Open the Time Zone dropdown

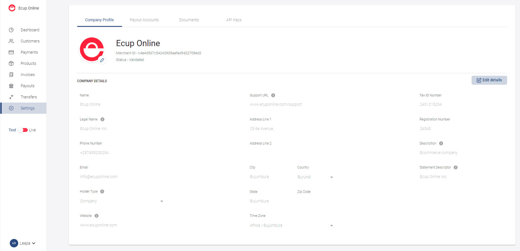[x=292, y=225]
